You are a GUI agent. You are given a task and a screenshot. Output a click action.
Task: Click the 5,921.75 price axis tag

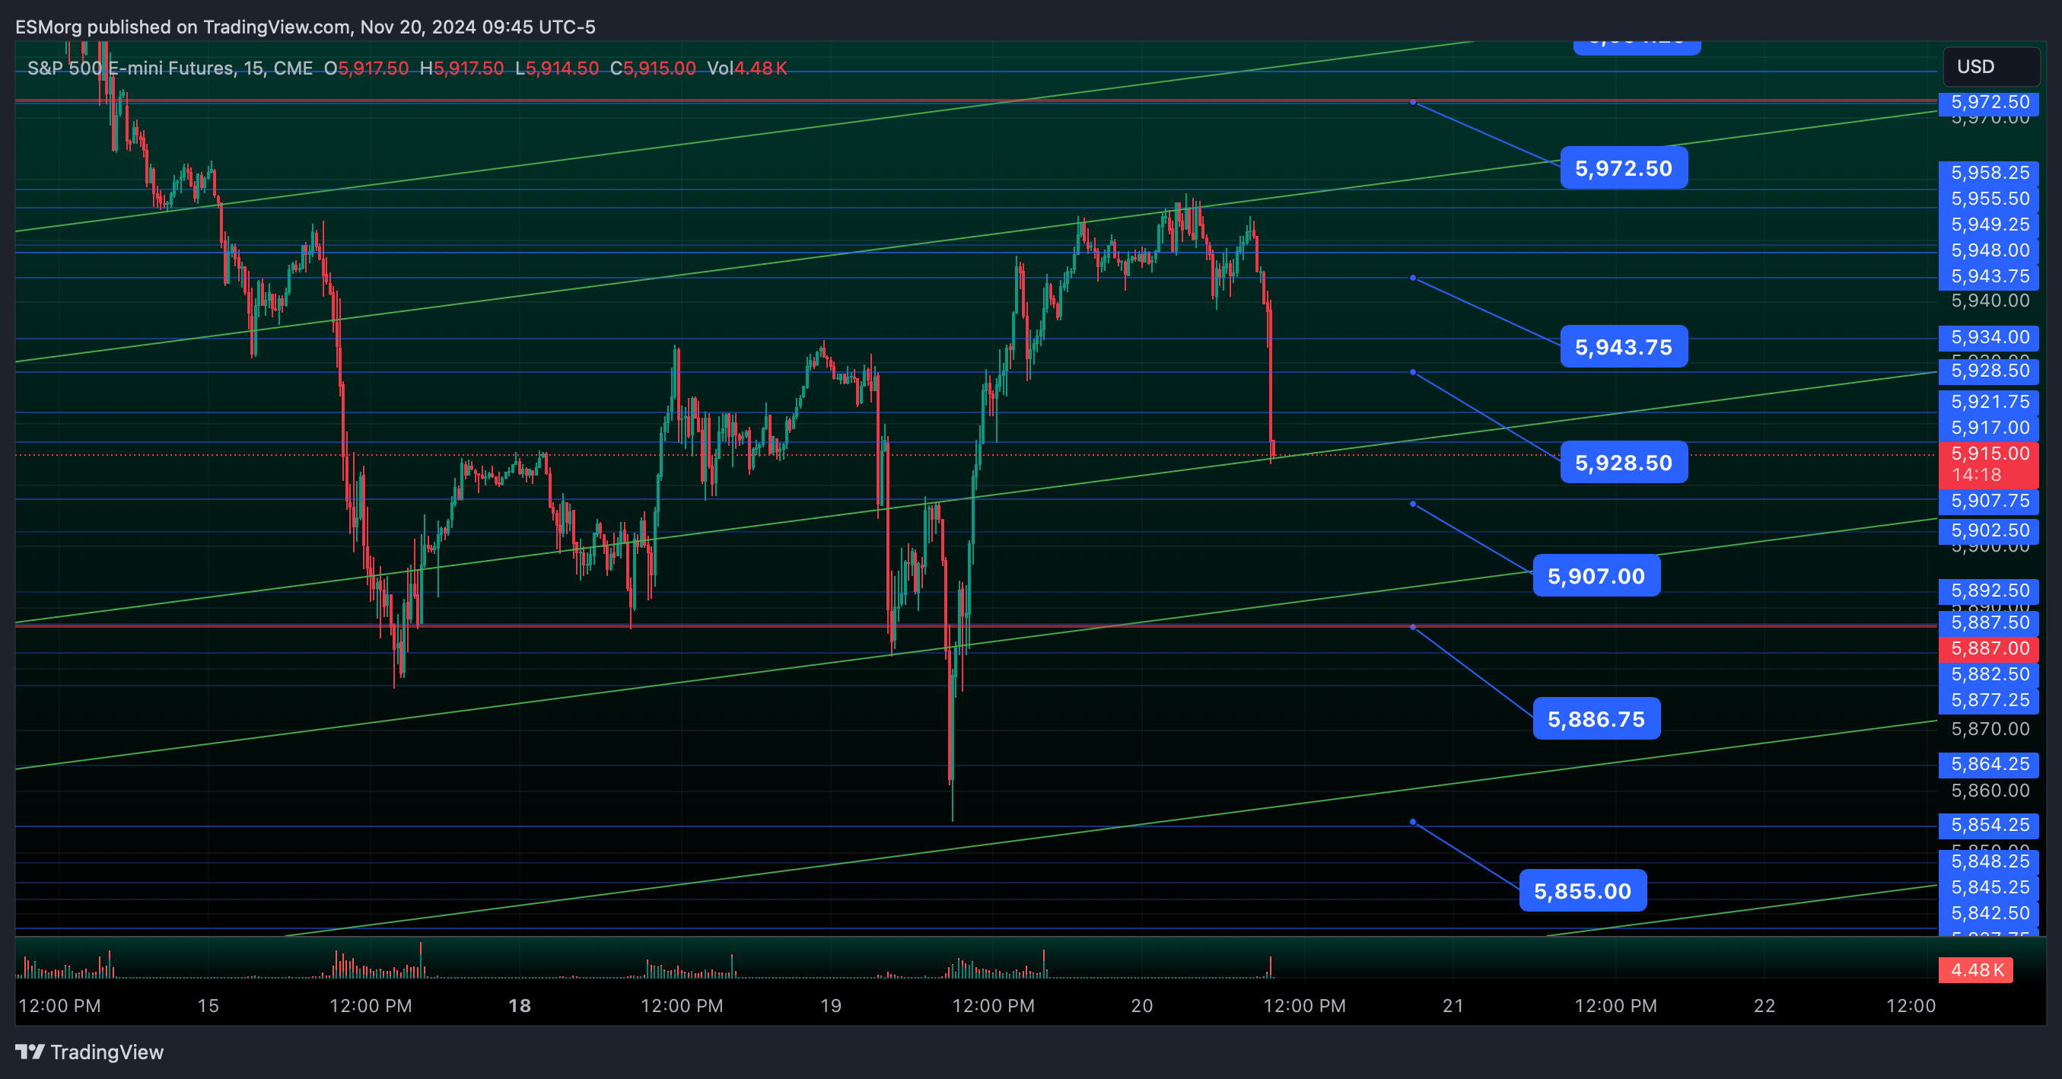tap(1988, 402)
